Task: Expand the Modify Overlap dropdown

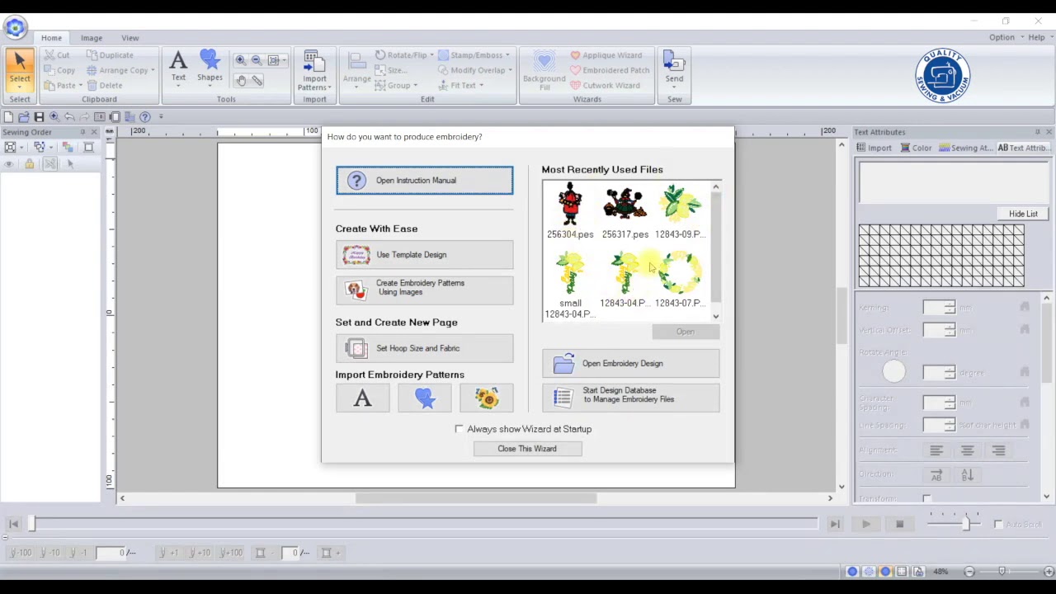Action: [x=510, y=70]
